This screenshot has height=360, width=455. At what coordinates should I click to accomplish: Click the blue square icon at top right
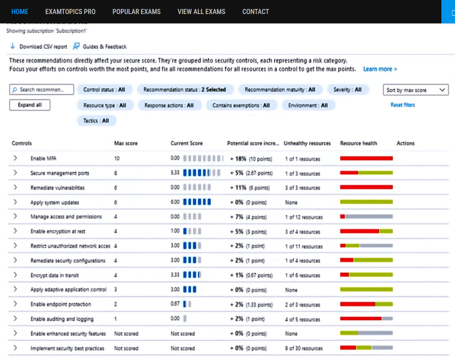[448, 11]
